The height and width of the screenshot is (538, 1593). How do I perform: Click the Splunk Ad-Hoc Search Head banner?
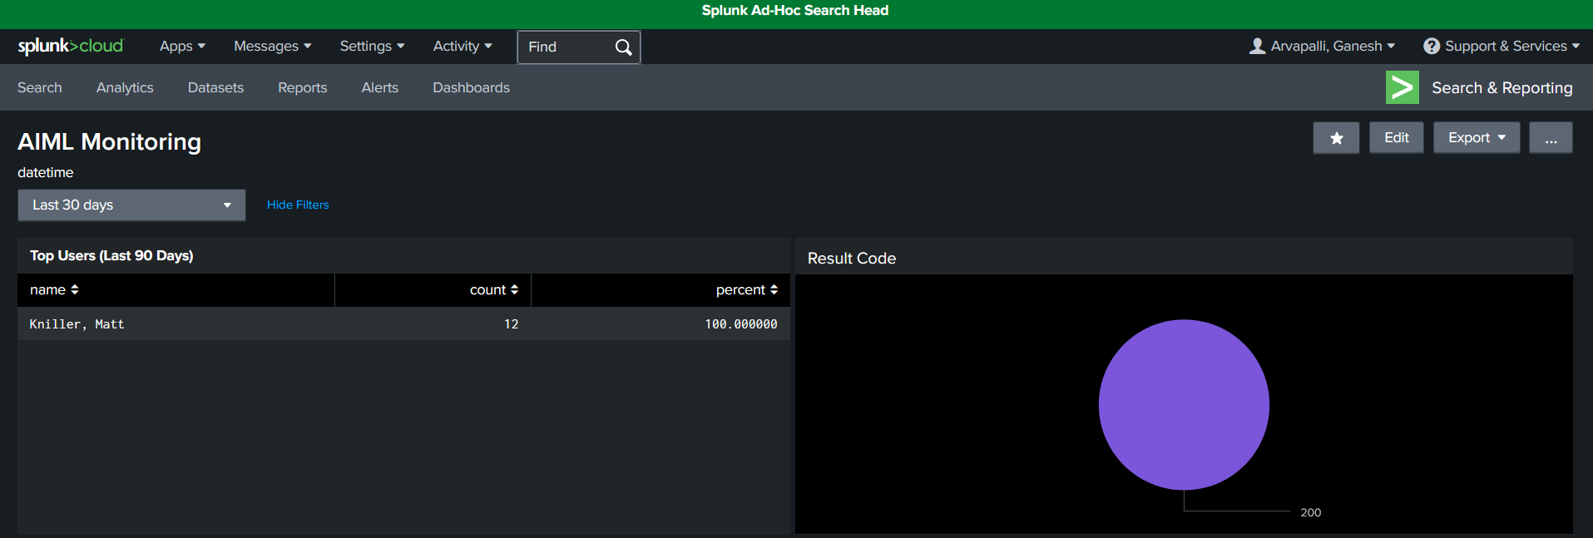[x=795, y=10]
